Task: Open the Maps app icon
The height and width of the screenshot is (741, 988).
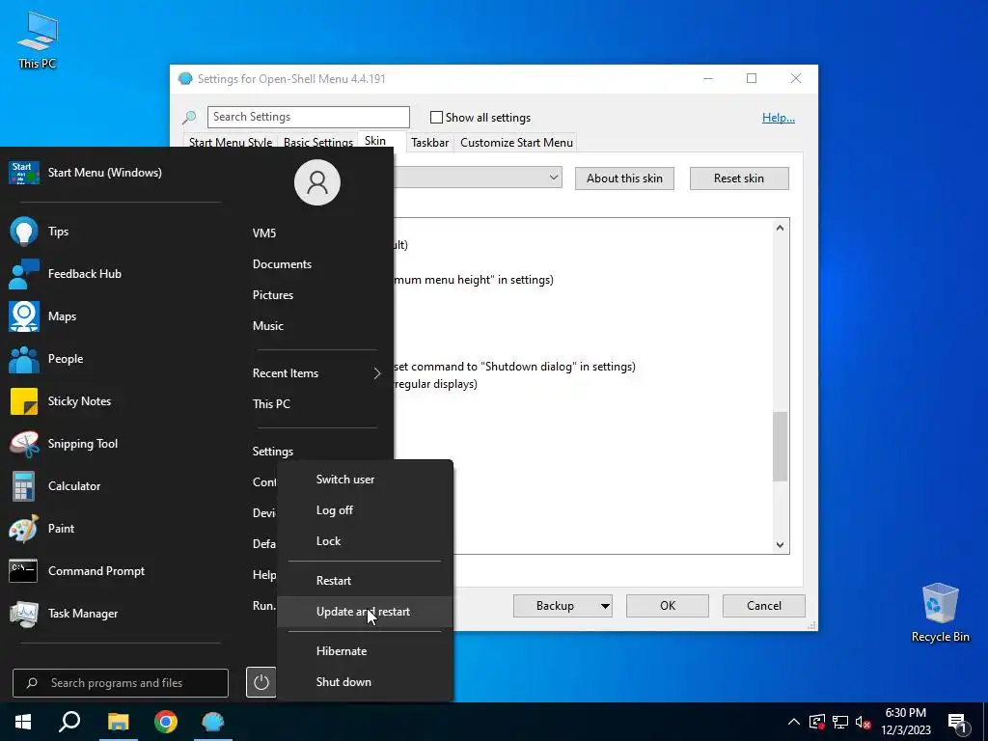Action: [24, 316]
